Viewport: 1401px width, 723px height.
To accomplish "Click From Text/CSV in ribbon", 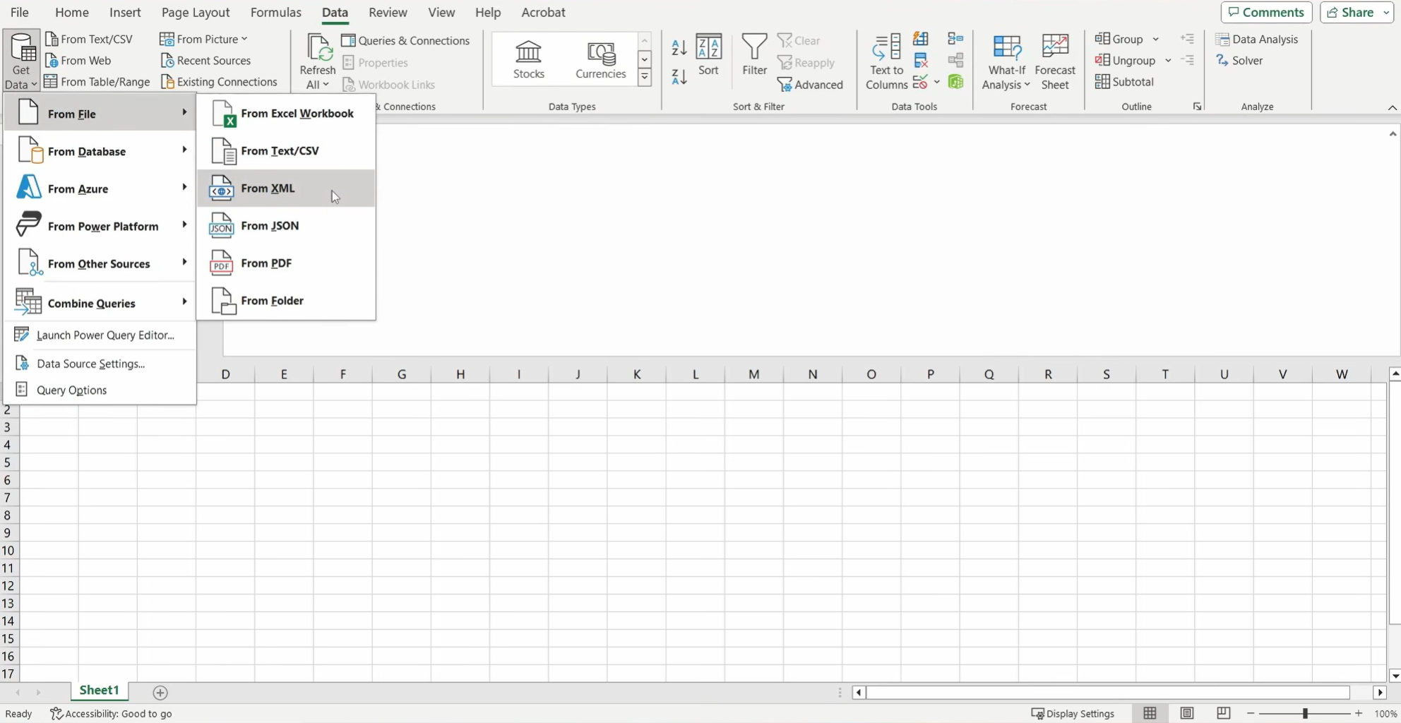I will (89, 39).
